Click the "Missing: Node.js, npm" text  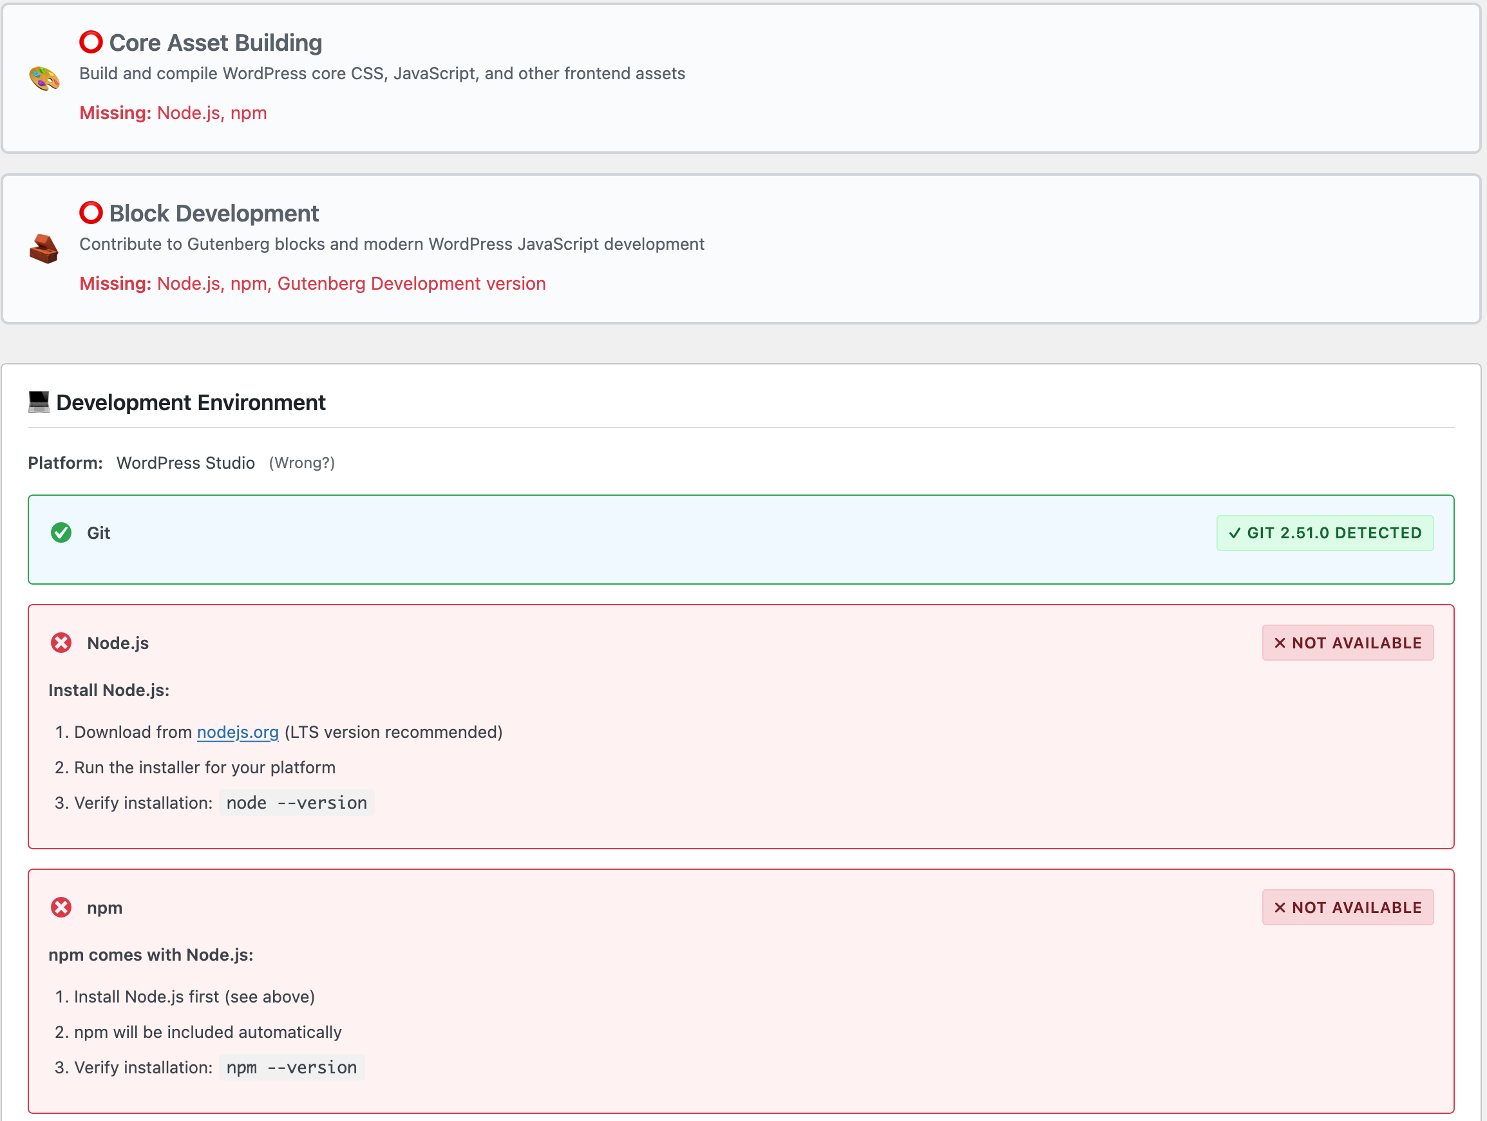(x=173, y=113)
